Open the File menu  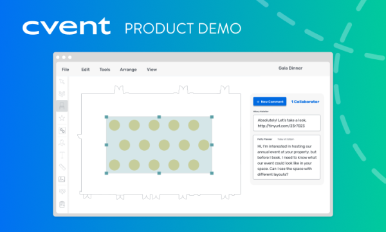[65, 70]
